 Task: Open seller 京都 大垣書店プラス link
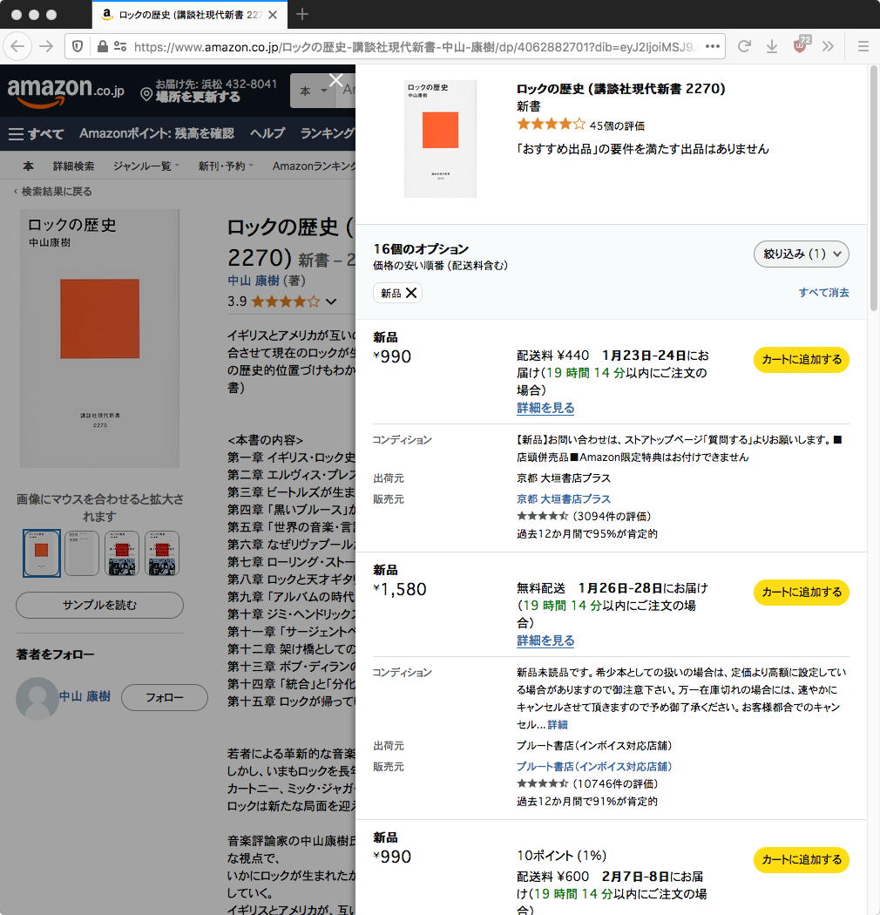coord(563,499)
